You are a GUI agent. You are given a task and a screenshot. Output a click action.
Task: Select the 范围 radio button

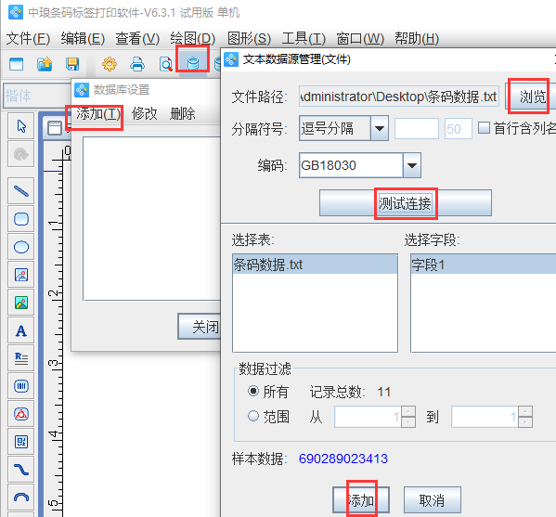(253, 416)
